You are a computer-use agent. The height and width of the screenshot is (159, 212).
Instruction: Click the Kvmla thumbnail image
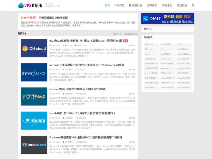(34, 121)
